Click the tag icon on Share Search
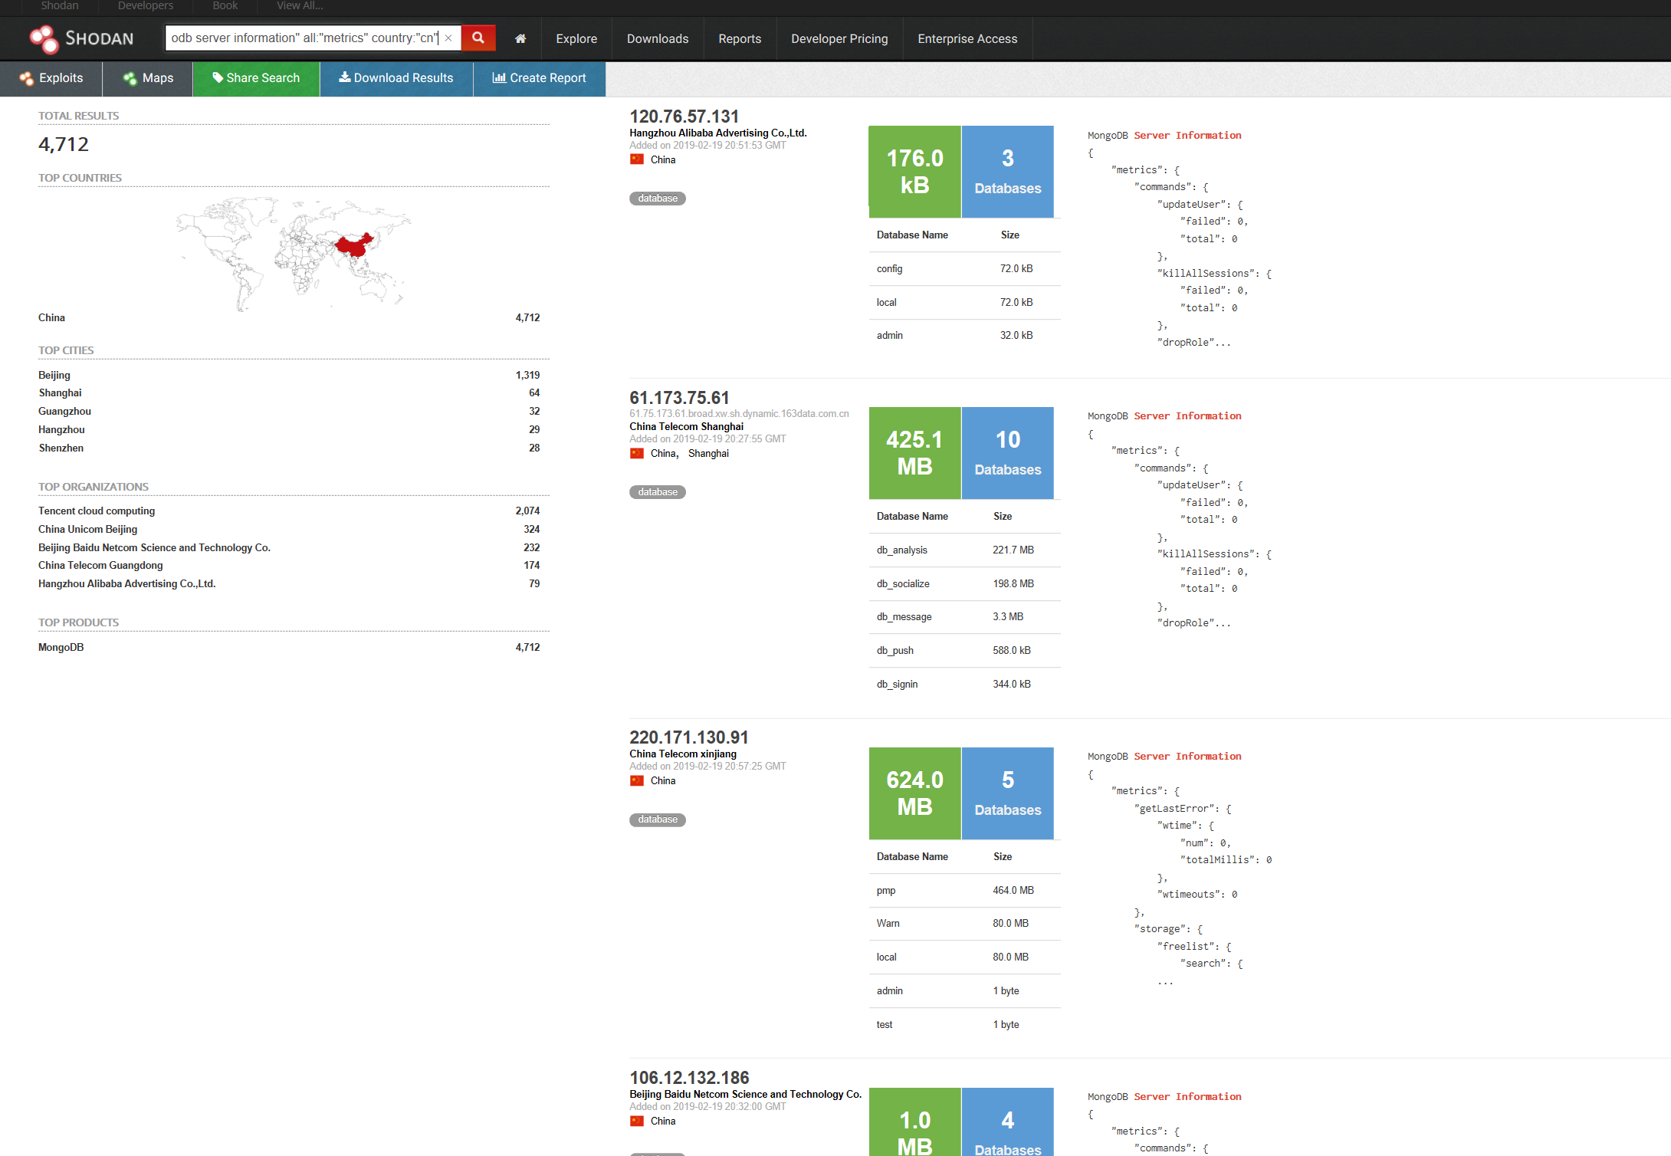The height and width of the screenshot is (1156, 1671). (x=218, y=77)
